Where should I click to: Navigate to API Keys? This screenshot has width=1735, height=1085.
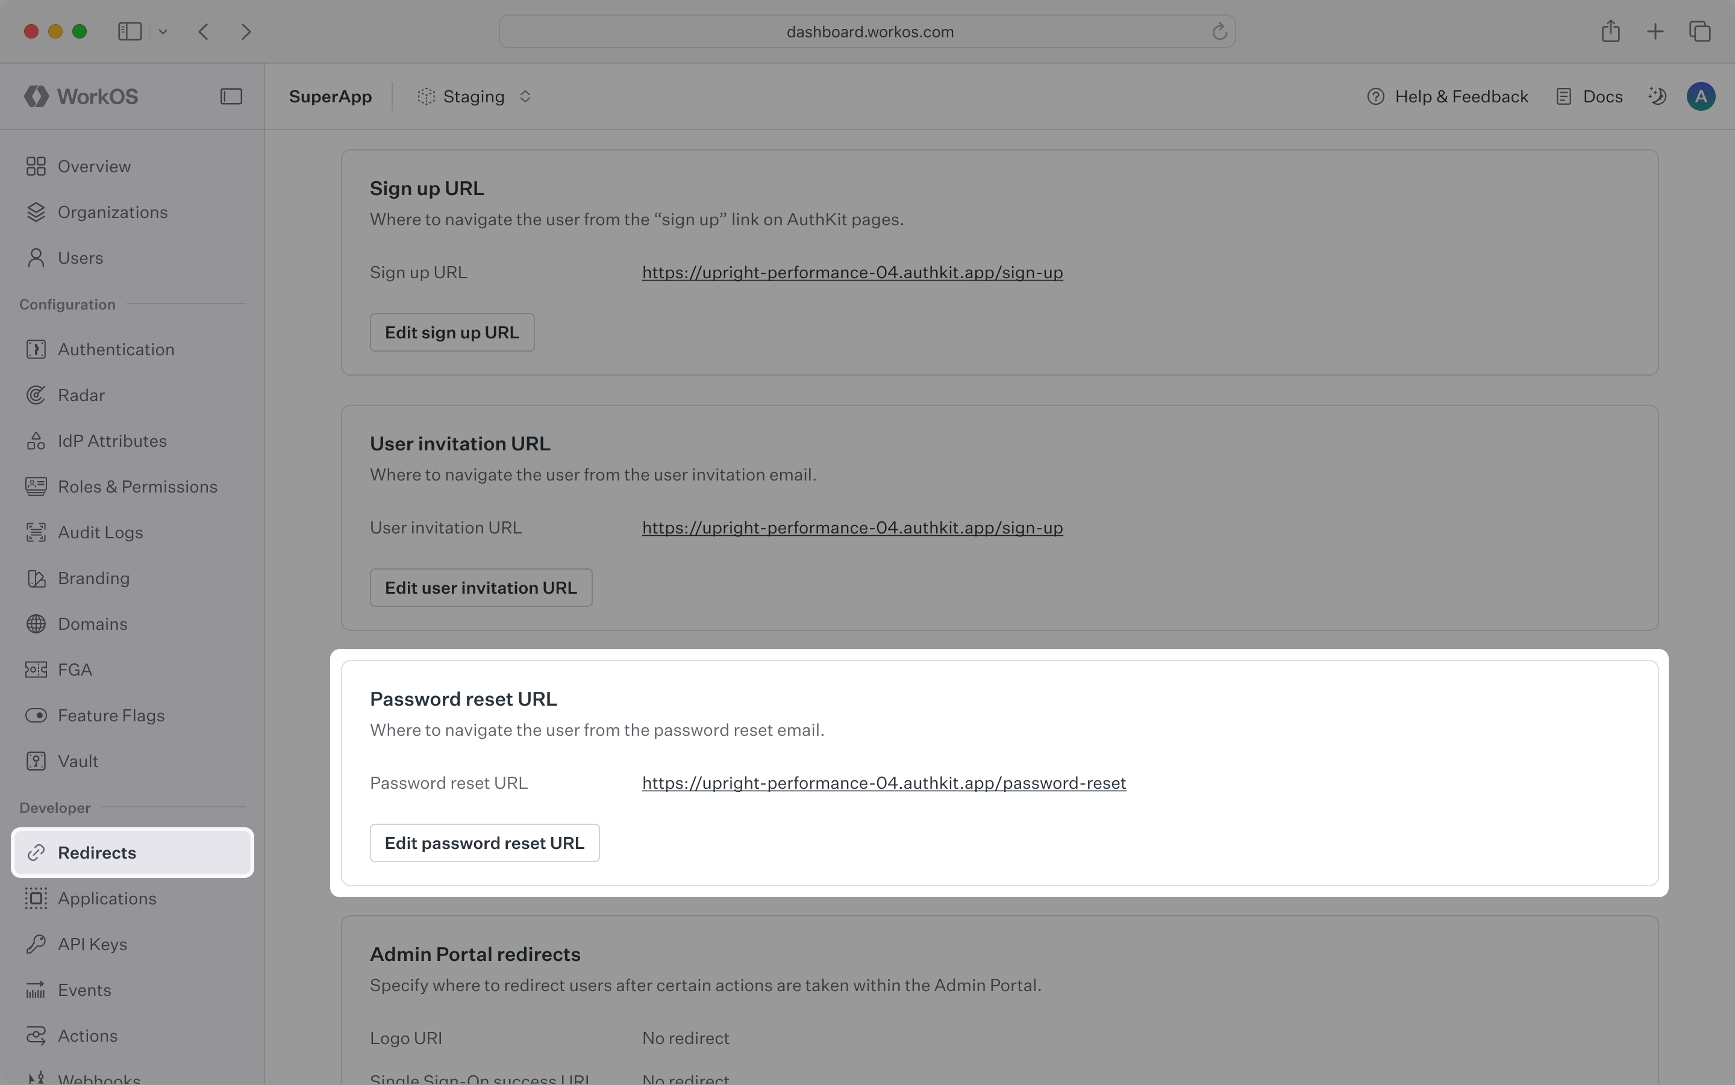(93, 944)
